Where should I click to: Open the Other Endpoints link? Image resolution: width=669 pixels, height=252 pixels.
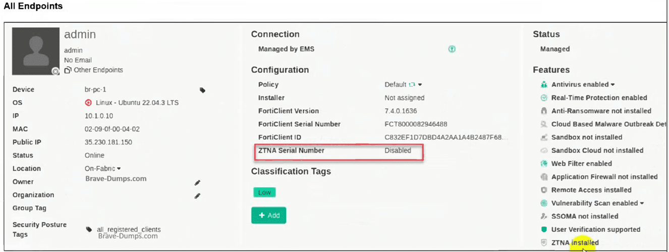94,70
